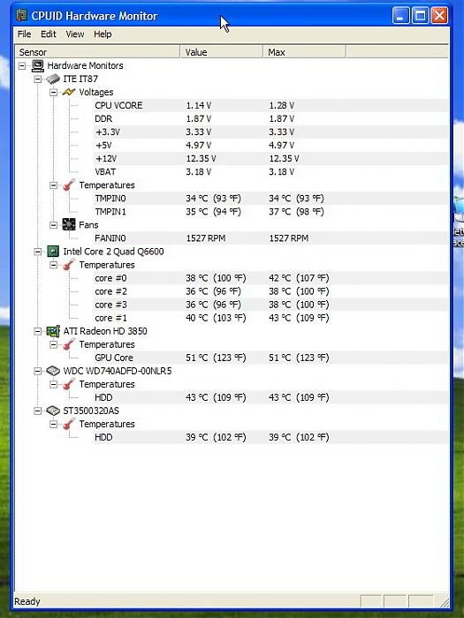Image resolution: width=464 pixels, height=618 pixels.
Task: Click the thermometer icon under ST3500320AS
Action: tap(69, 424)
